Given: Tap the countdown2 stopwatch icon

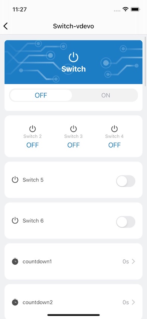Looking at the screenshot, I should point(15,302).
